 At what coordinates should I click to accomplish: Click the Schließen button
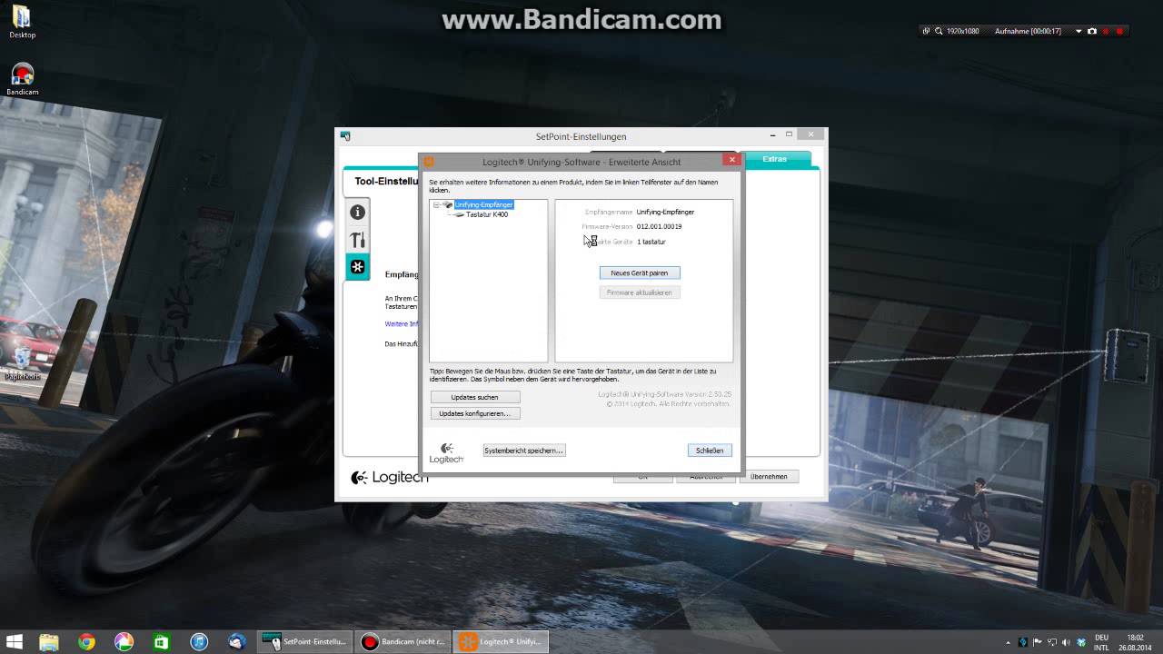(x=710, y=451)
